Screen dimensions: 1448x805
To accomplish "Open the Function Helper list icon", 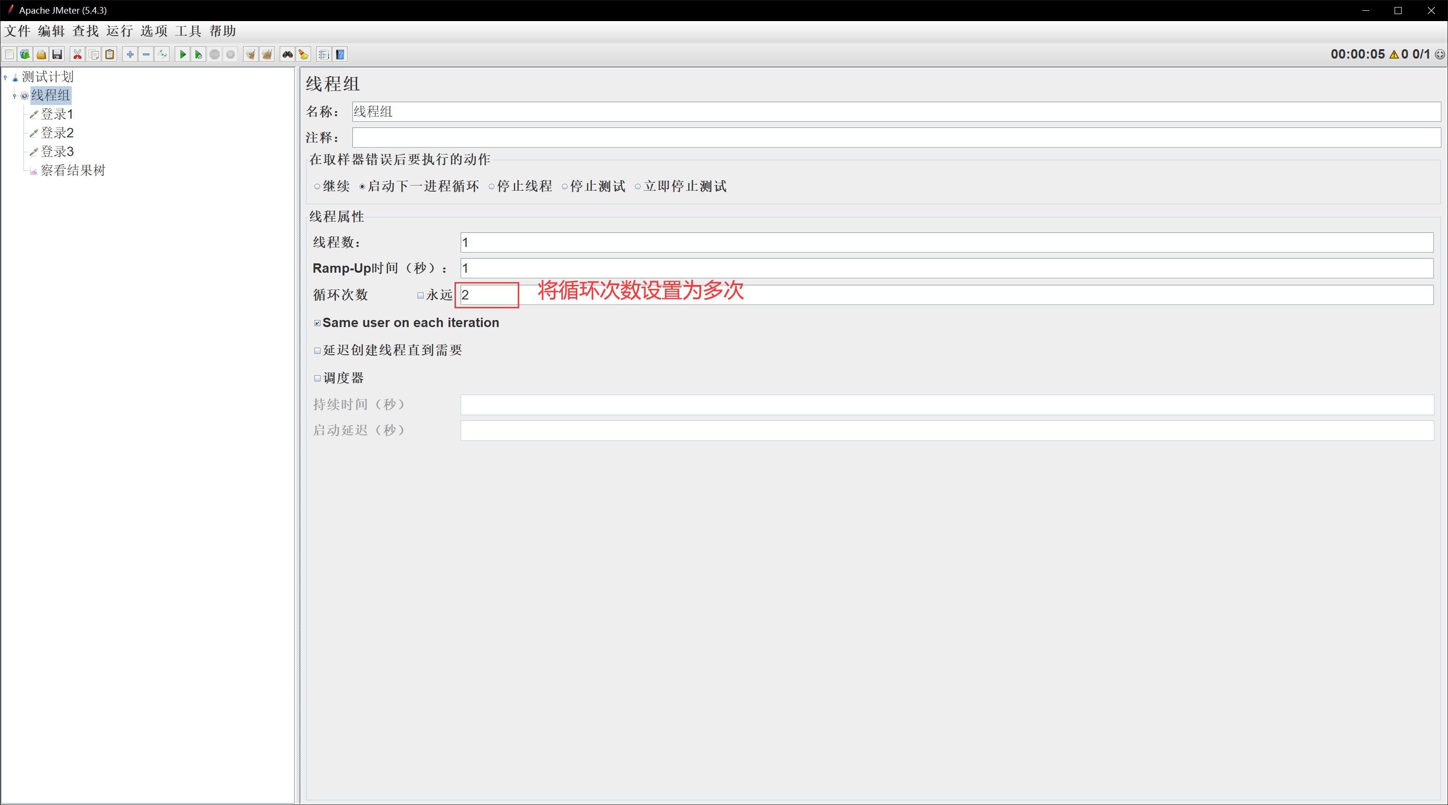I will click(324, 54).
